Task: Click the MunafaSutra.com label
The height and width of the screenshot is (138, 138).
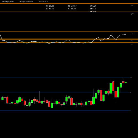Action: tap(26, 2)
